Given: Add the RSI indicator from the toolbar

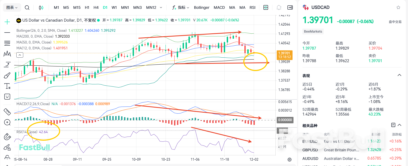Looking at the screenshot, I should point(252,7).
